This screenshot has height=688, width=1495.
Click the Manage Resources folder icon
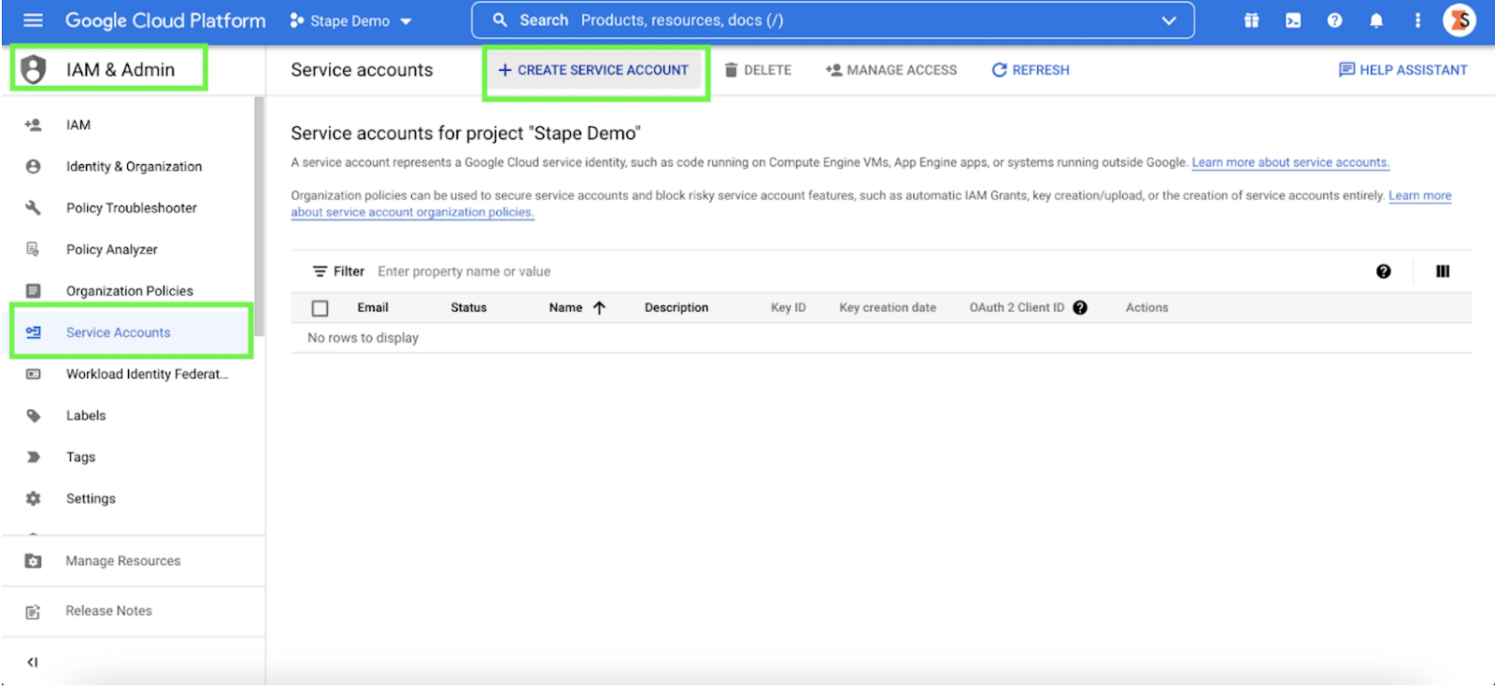[x=33, y=561]
